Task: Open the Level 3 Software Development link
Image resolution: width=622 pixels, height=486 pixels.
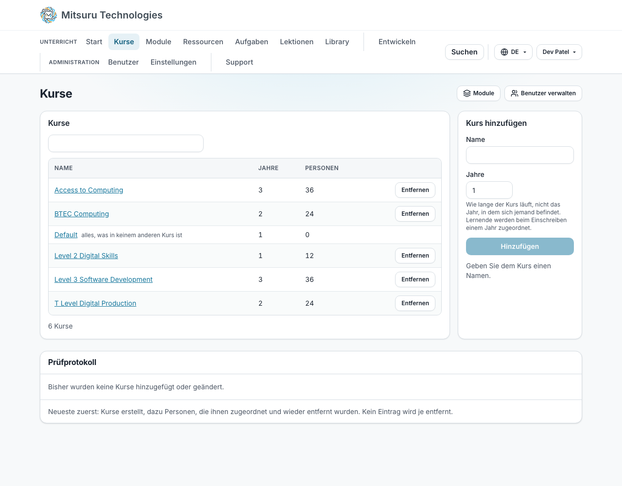Action: 104,279
